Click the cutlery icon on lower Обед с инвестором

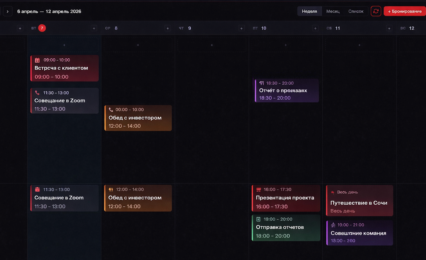(x=111, y=189)
